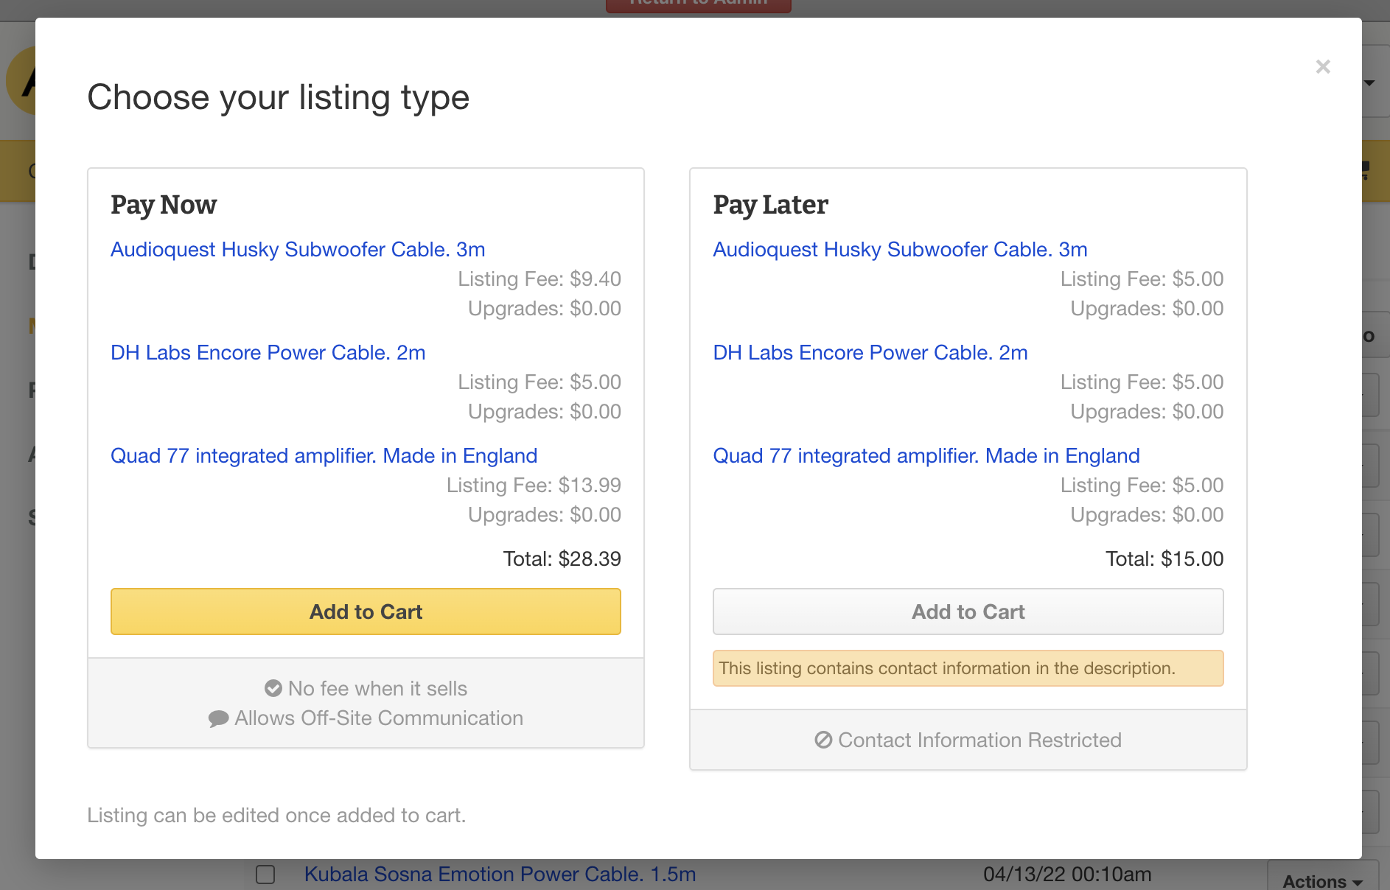Open Actions dropdown for Kubala Sosna row
1390x890 pixels.
(x=1323, y=880)
